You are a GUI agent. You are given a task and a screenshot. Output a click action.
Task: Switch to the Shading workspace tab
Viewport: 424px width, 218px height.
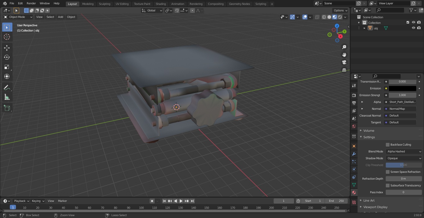point(160,4)
